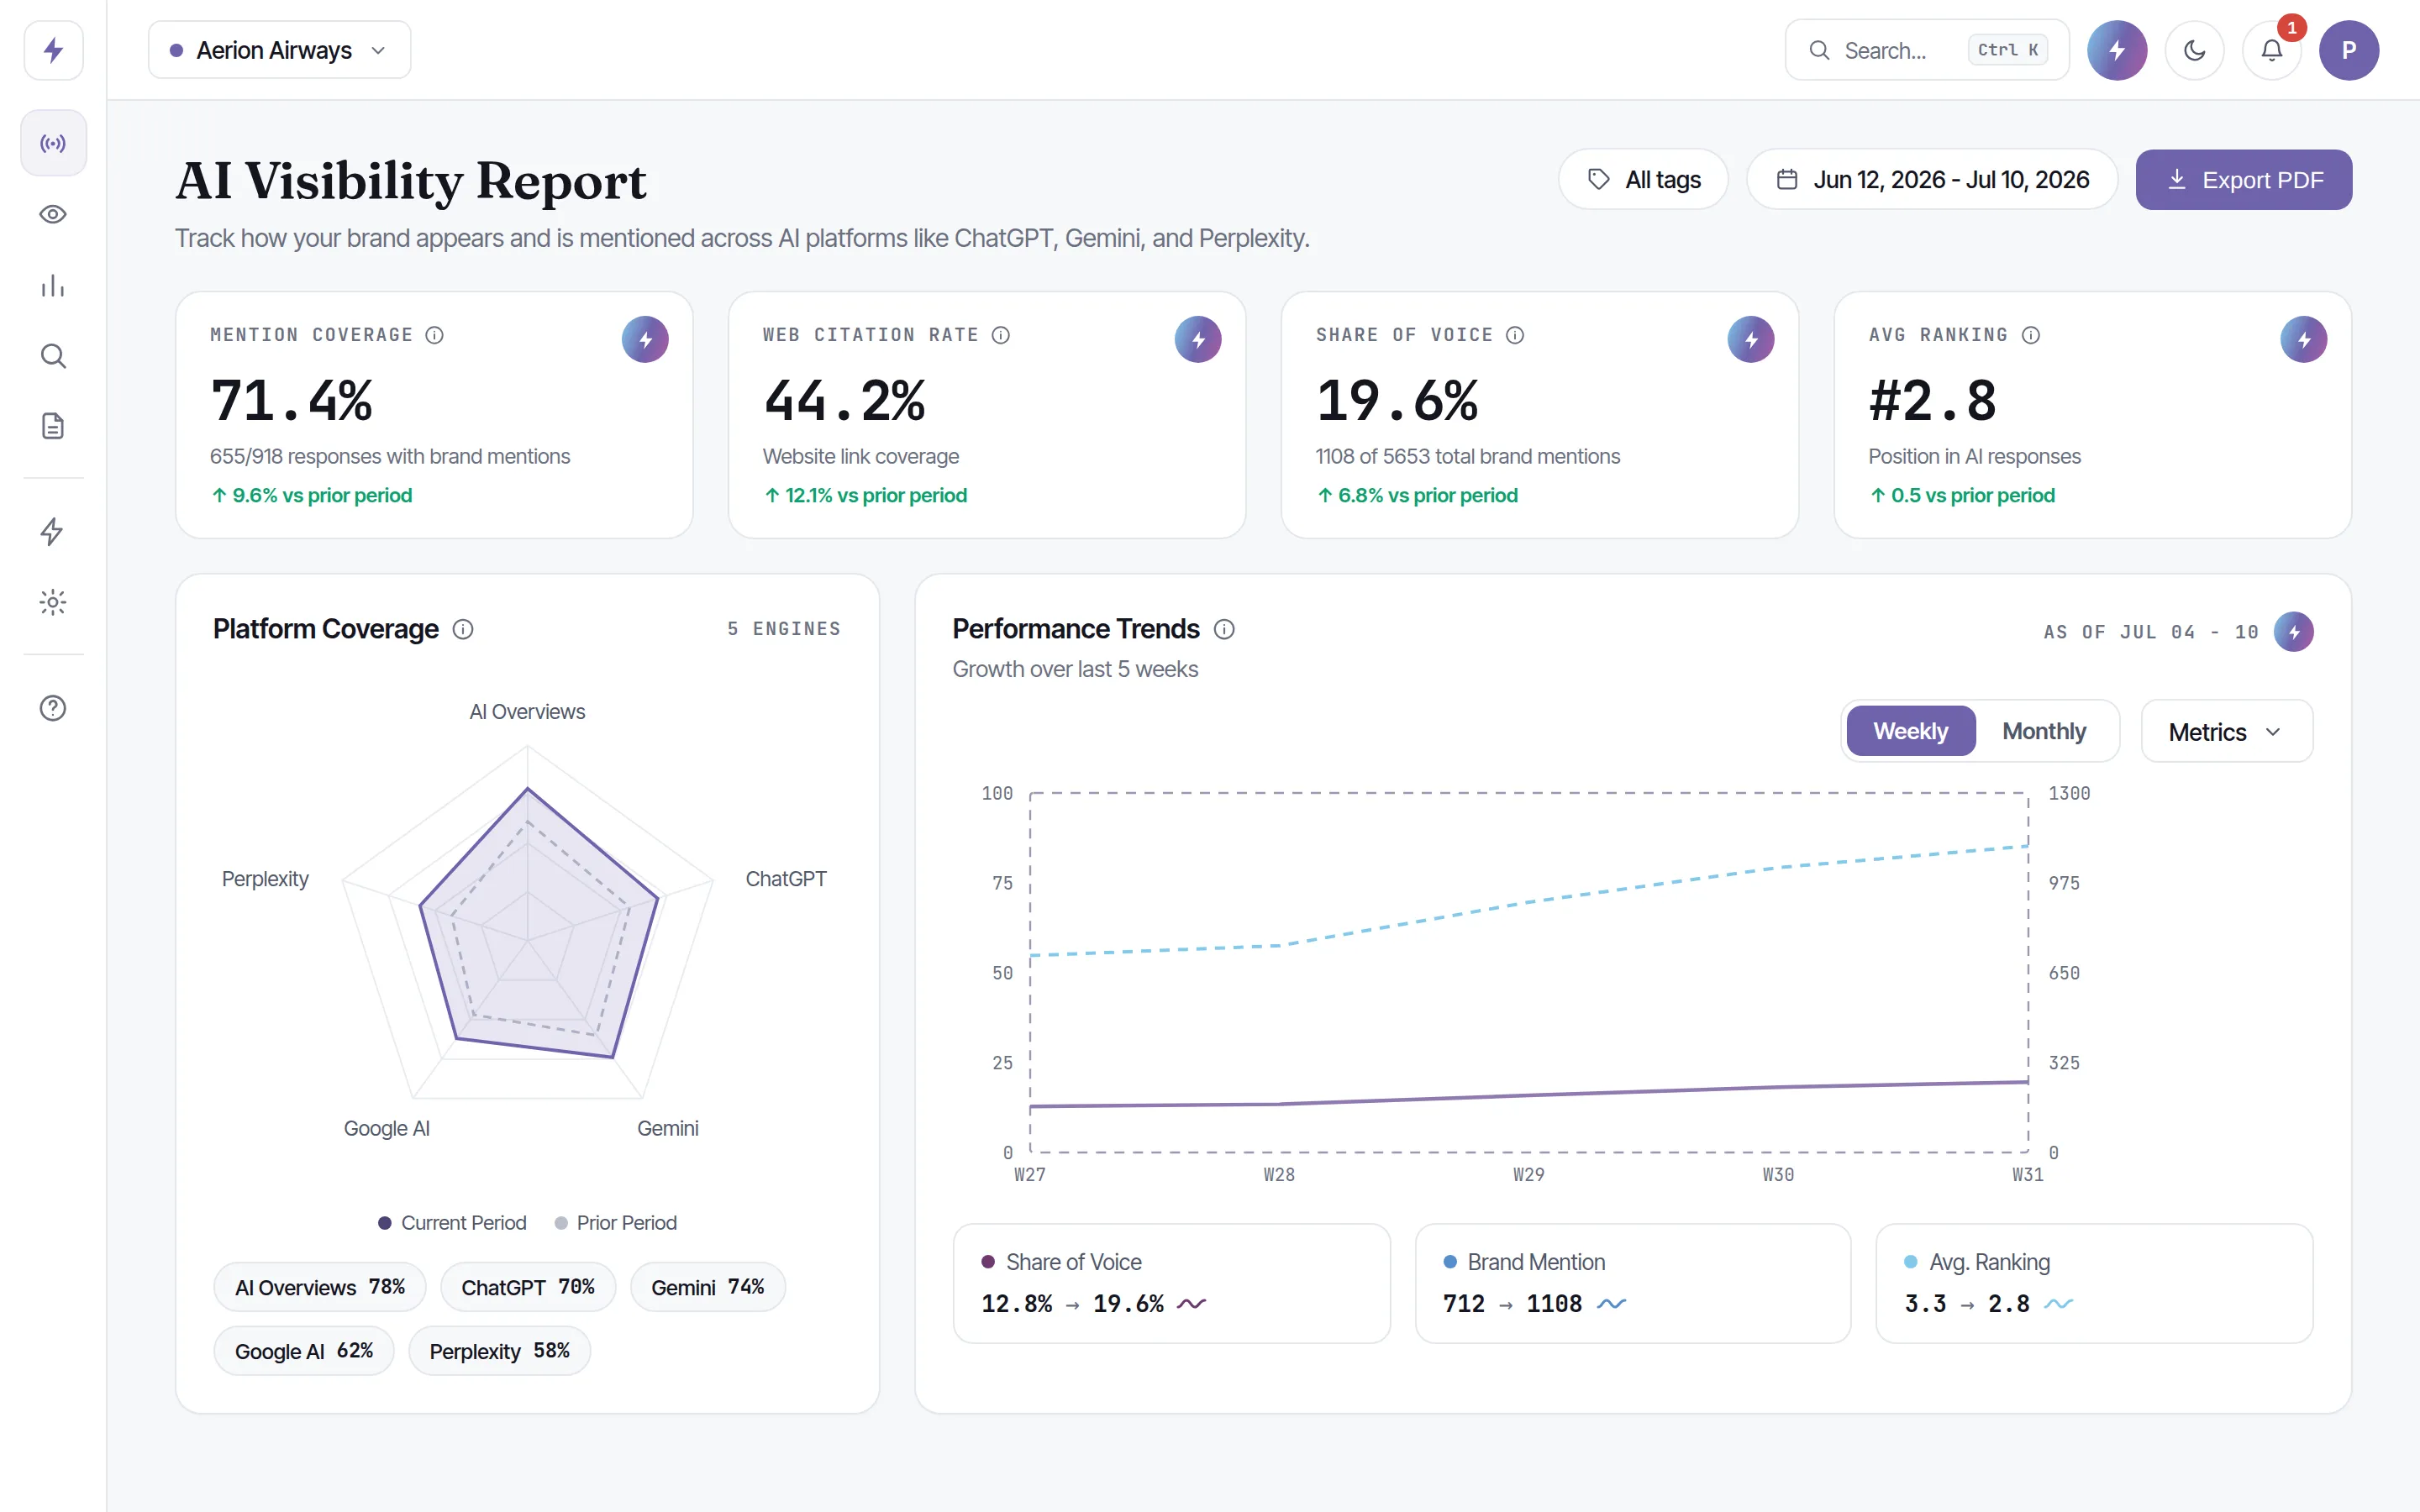Switch trends to Weekly view

1910,731
